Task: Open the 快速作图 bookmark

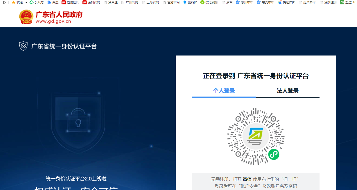Action: [286, 2]
